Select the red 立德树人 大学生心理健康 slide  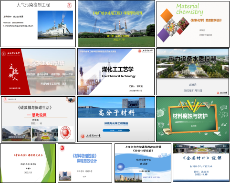tap(38, 72)
